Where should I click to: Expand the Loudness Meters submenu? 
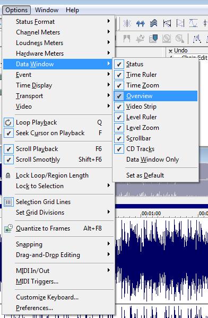[57, 43]
